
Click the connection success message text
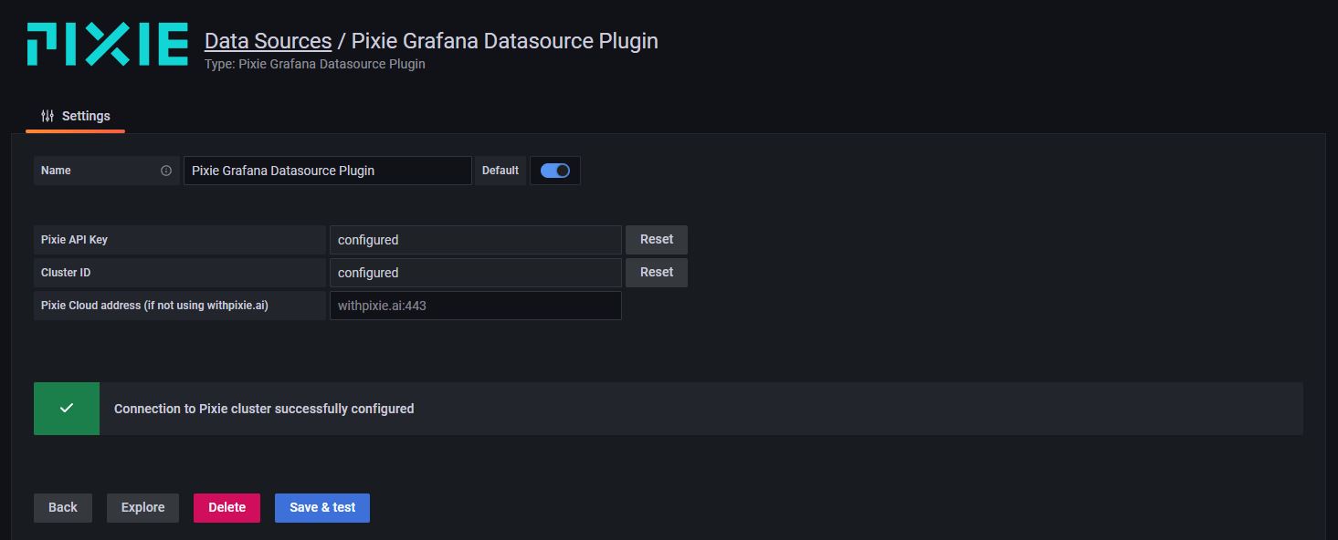coord(264,409)
